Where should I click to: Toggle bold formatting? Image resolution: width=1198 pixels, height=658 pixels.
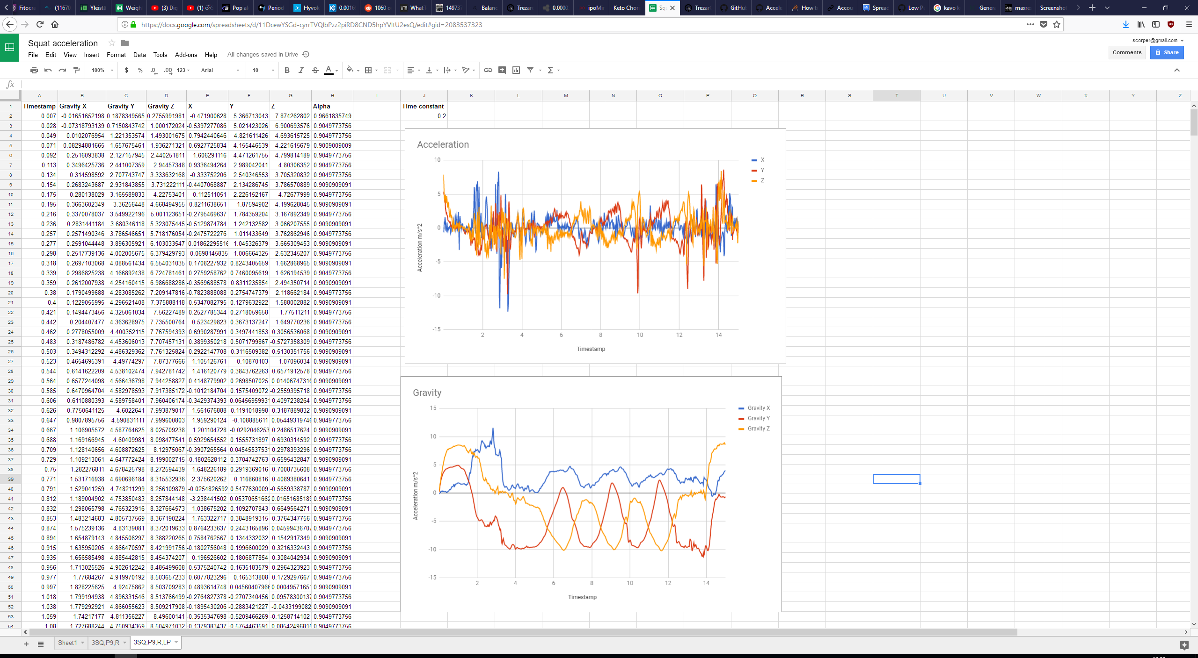pos(287,70)
